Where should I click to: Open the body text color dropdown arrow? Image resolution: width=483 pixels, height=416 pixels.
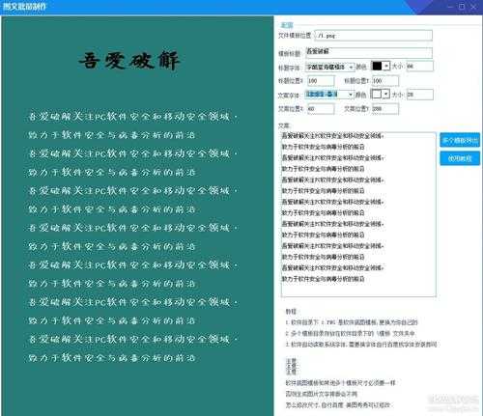(x=386, y=94)
